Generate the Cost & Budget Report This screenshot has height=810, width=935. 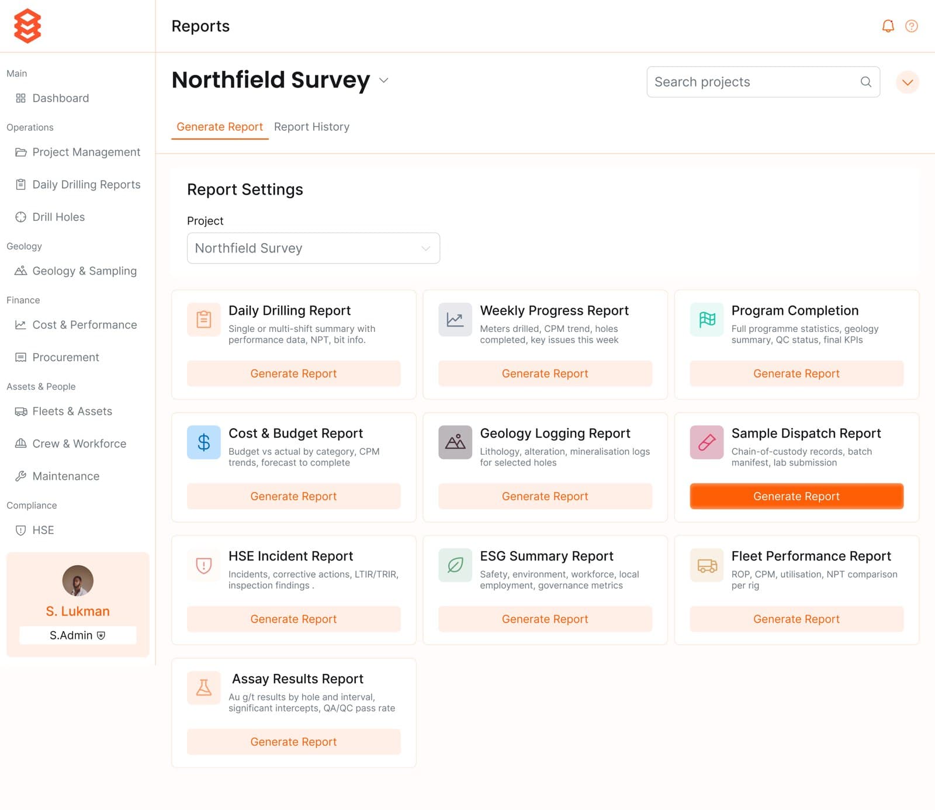coord(293,496)
